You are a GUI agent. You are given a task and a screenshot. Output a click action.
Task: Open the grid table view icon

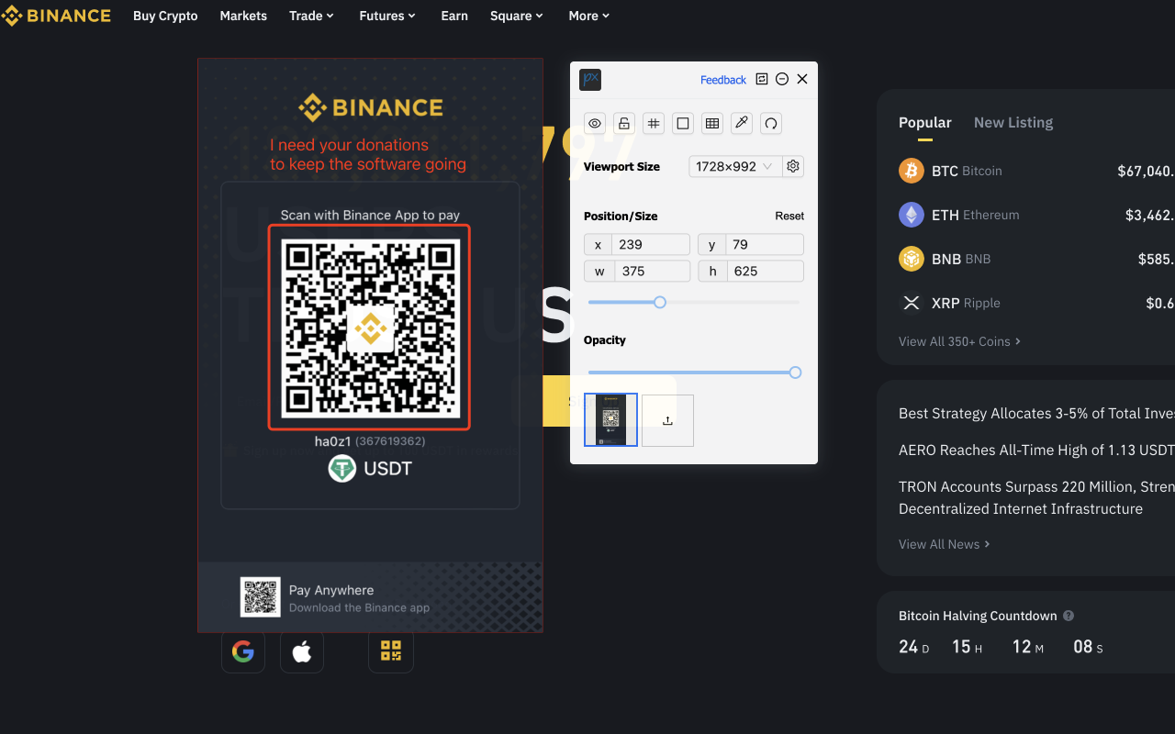[x=711, y=123]
